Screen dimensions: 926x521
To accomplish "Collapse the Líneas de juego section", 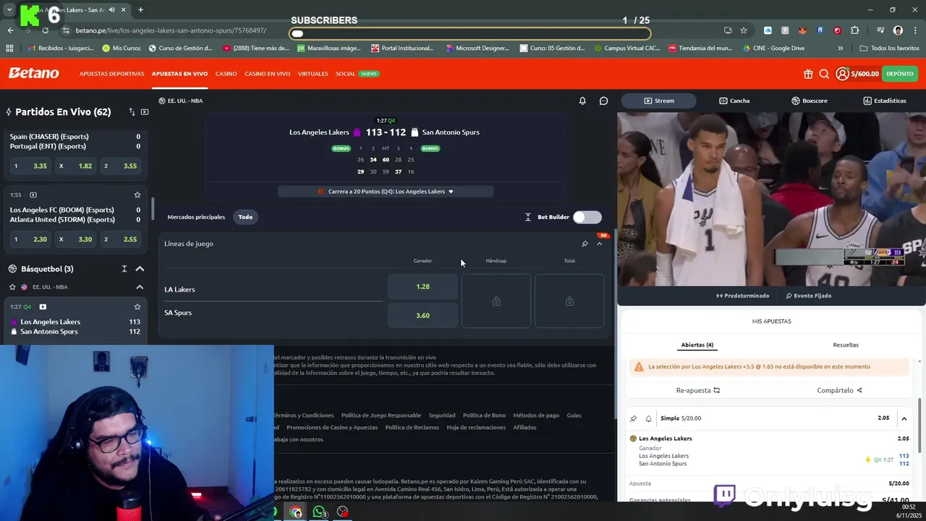I will pos(599,244).
